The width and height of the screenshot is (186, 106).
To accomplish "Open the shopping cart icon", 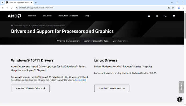I will coord(174,16).
